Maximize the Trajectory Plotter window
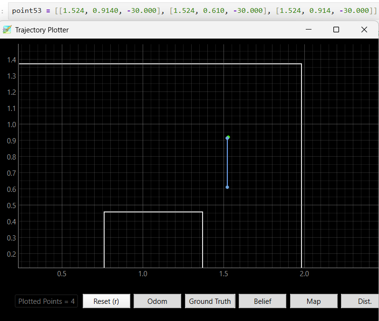This screenshot has width=379, height=321. coord(336,30)
